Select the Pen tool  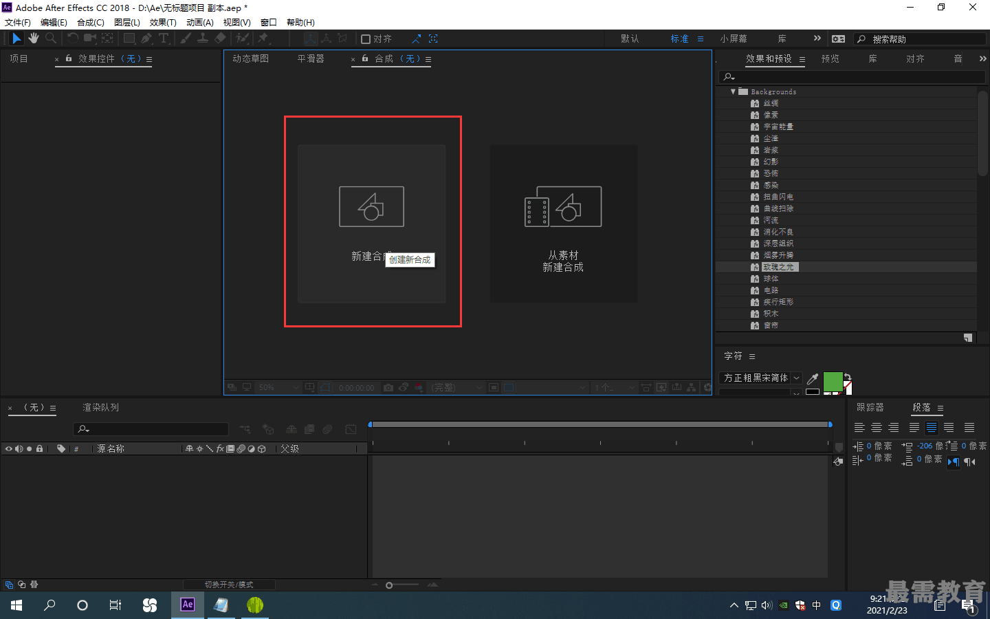[x=146, y=39]
